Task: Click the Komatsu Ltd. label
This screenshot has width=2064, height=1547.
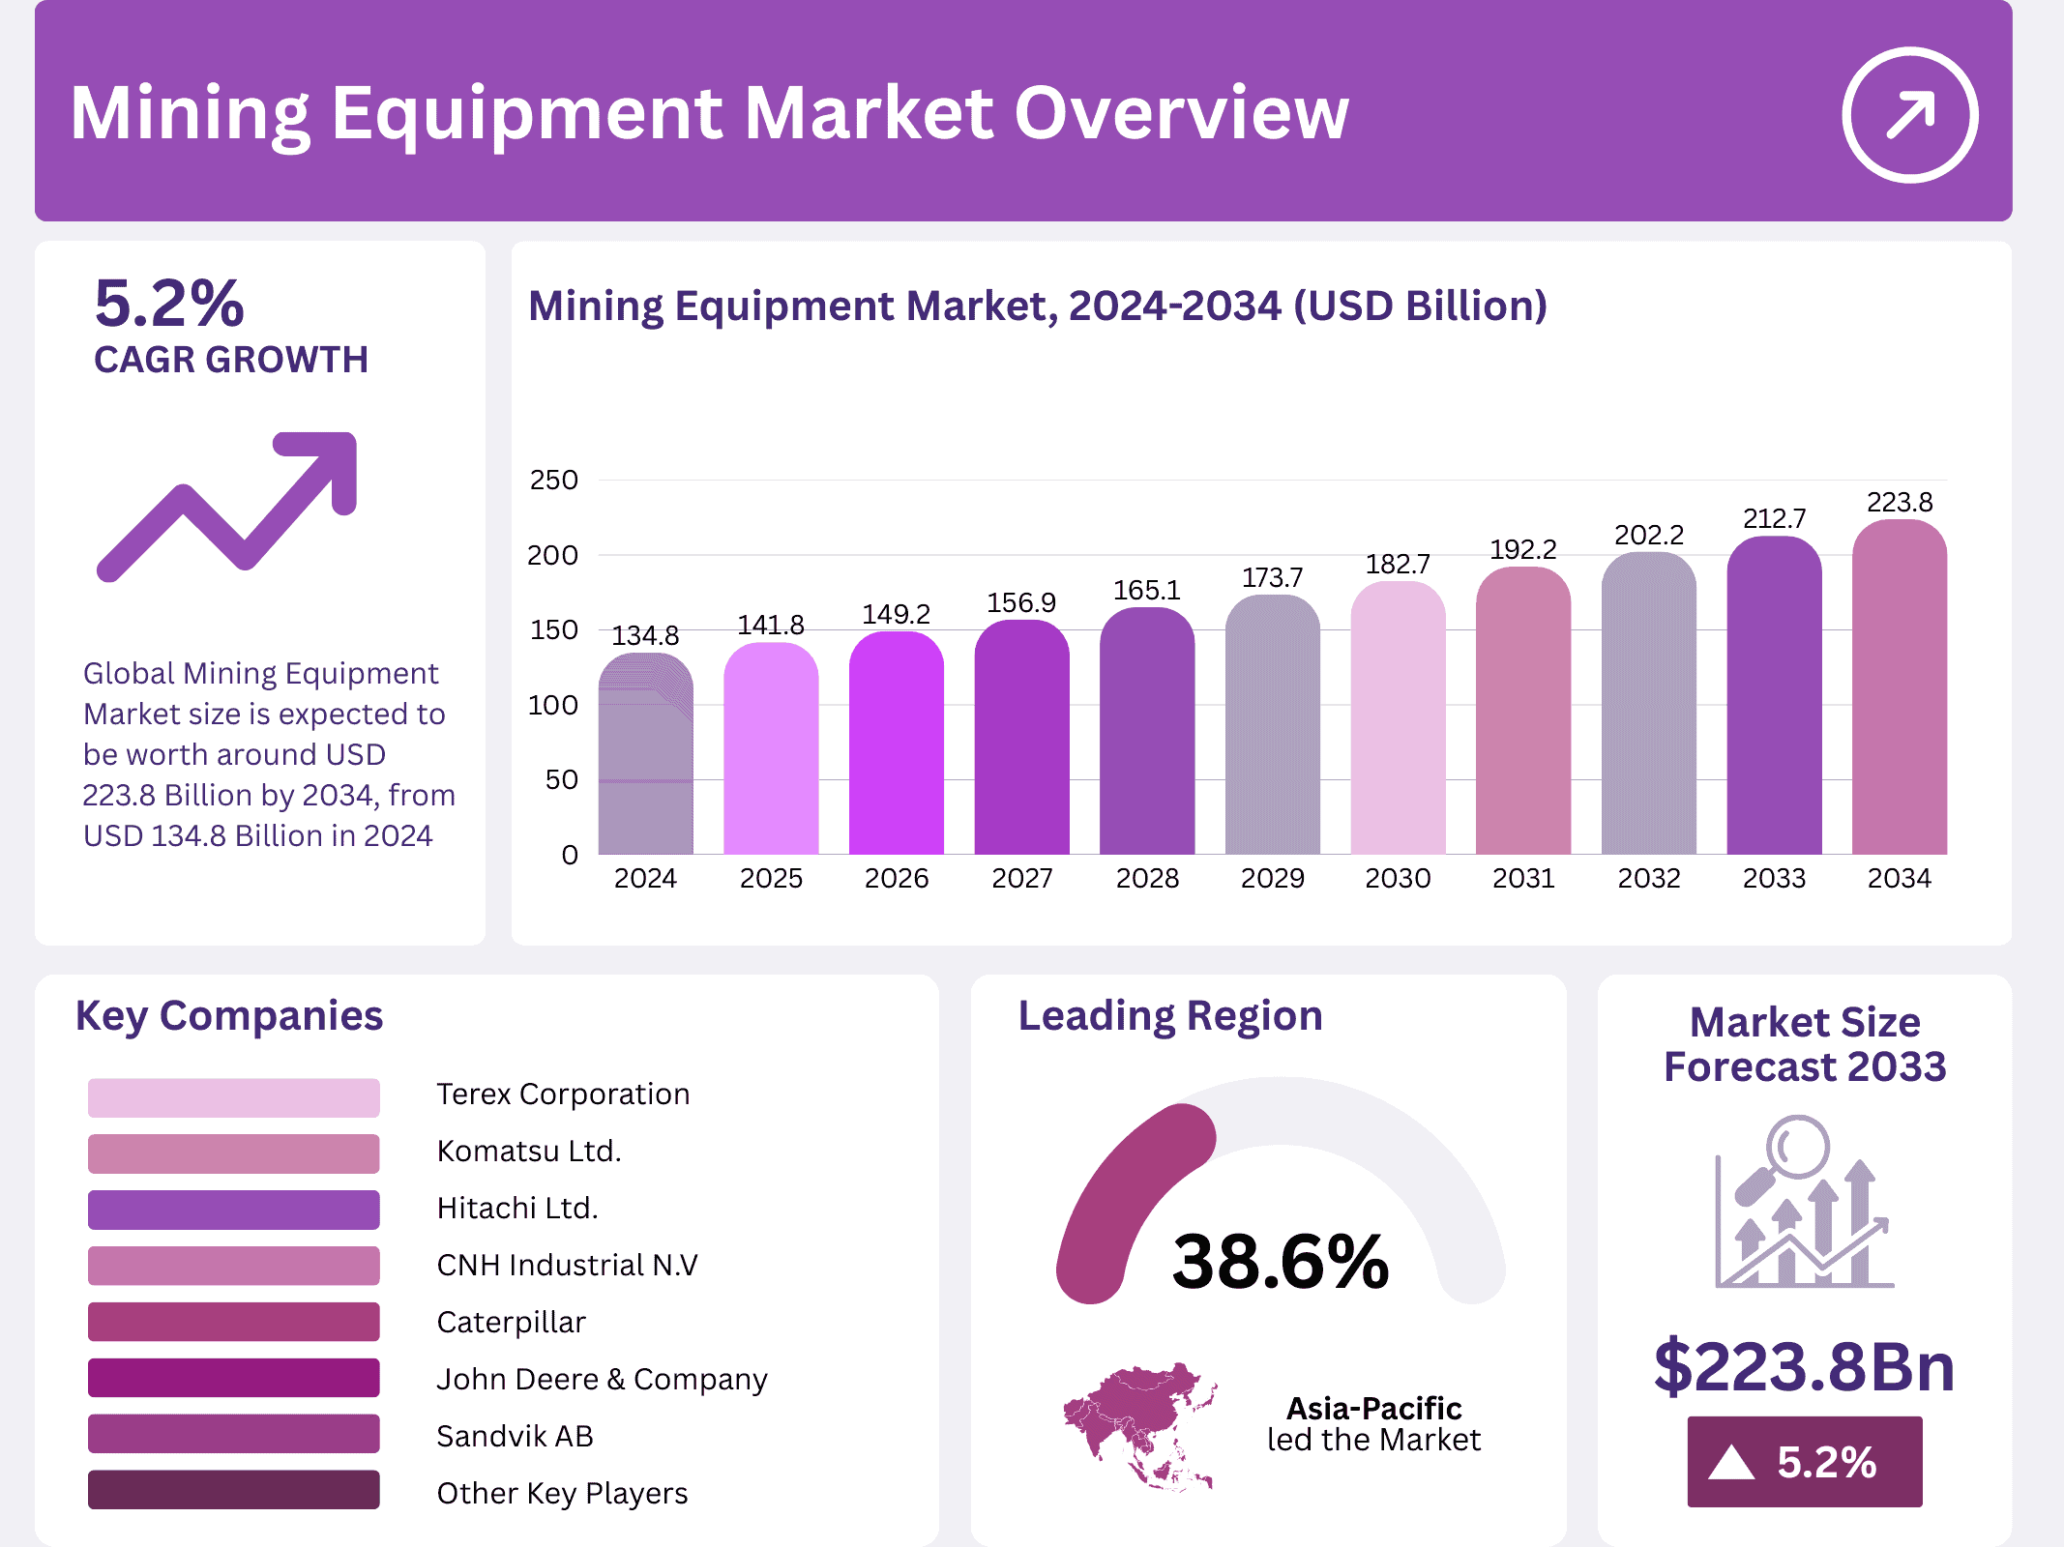Action: (x=530, y=1151)
